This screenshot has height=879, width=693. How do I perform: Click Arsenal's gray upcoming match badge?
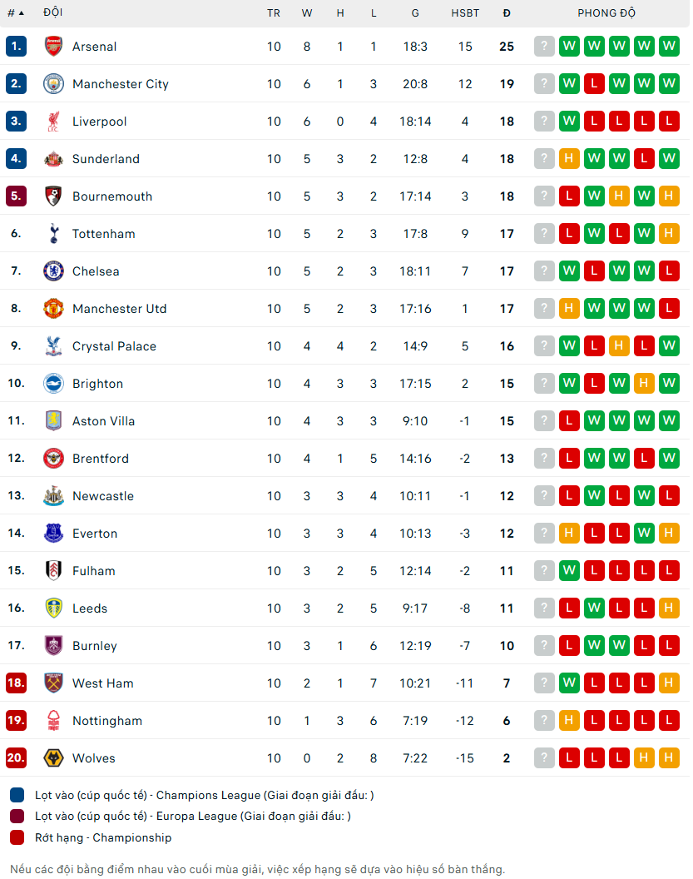[544, 47]
